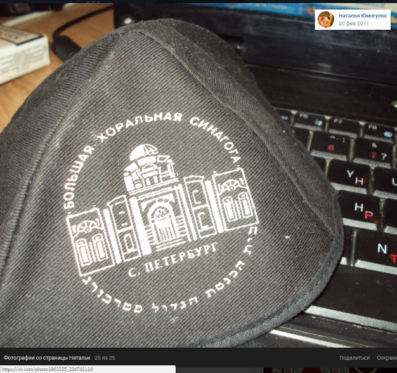
Task: Open album Фотографии со страницы Натальи
Action: 47,358
